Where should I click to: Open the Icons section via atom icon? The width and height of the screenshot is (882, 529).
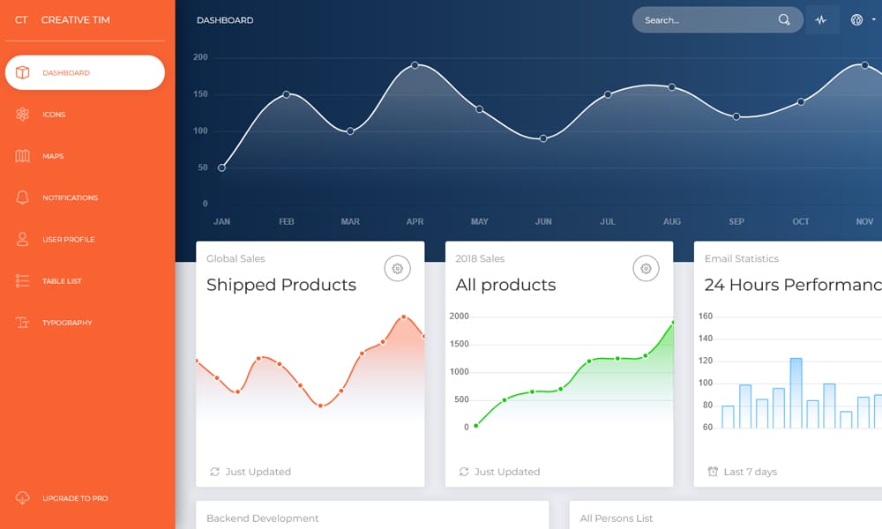pos(24,114)
